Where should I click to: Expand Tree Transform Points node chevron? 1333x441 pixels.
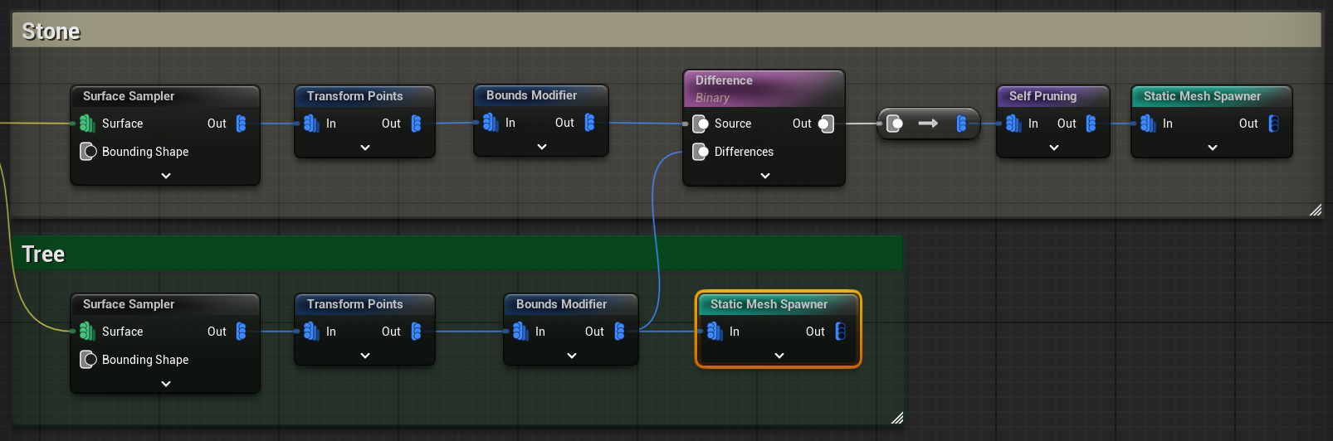point(365,356)
